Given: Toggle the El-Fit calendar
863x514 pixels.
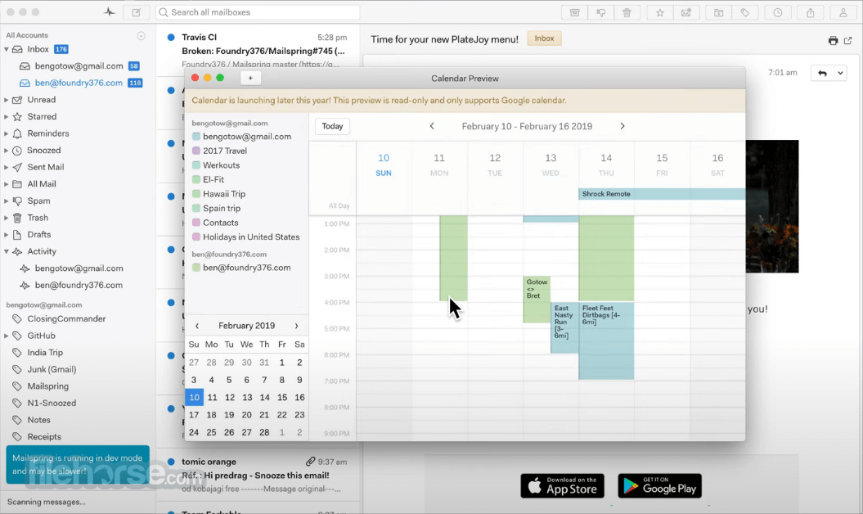Looking at the screenshot, I should click(x=196, y=179).
